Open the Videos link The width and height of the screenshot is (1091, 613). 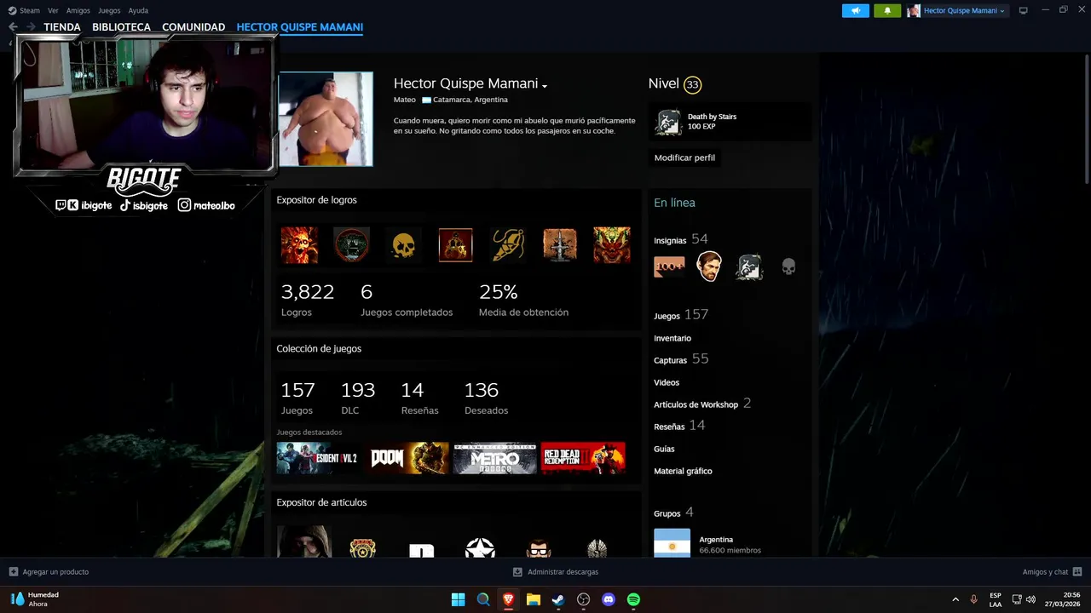pyautogui.click(x=667, y=382)
